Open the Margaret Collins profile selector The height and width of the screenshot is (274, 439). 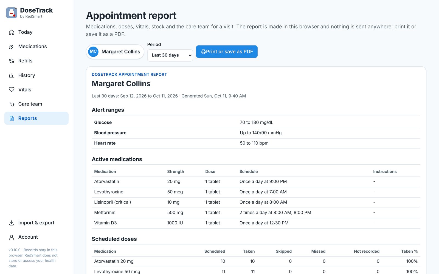tap(115, 52)
